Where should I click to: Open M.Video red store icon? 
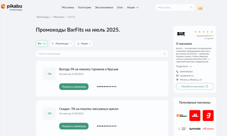195,116
